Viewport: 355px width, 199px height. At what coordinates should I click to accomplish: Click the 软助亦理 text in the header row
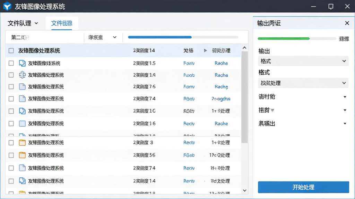(x=221, y=50)
